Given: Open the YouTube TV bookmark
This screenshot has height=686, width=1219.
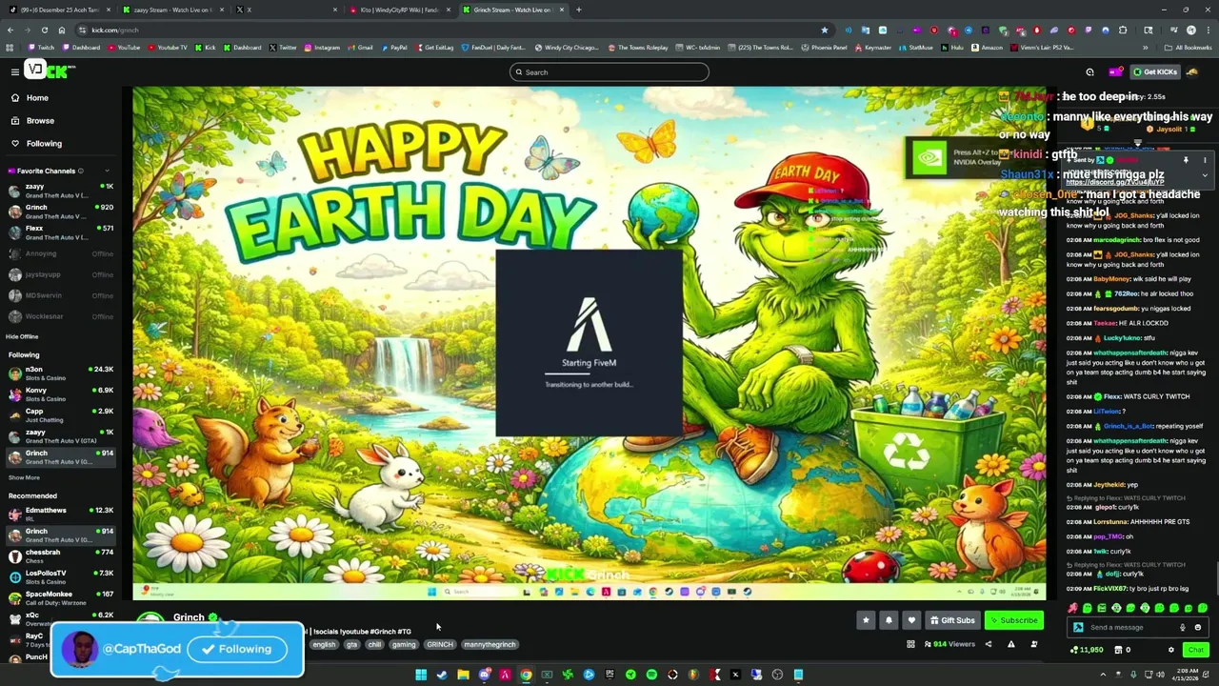Looking at the screenshot, I should pyautogui.click(x=168, y=48).
